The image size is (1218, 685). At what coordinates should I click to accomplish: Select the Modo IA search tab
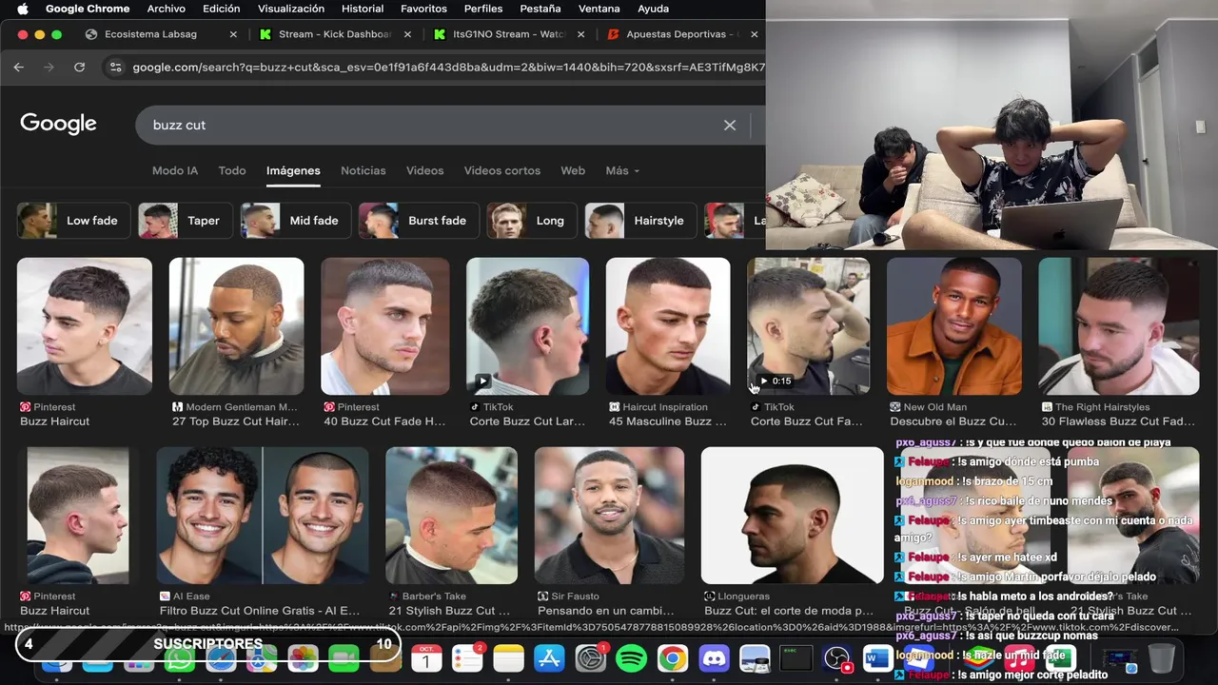coord(175,170)
